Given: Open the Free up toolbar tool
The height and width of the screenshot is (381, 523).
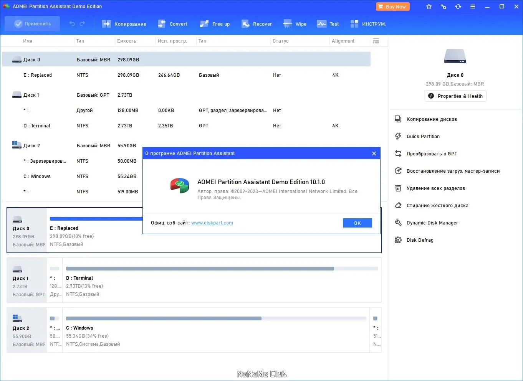Looking at the screenshot, I should pos(215,24).
